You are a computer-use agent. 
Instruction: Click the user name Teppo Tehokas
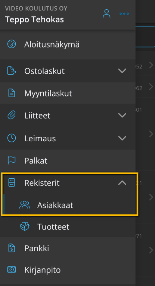pyautogui.click(x=34, y=19)
